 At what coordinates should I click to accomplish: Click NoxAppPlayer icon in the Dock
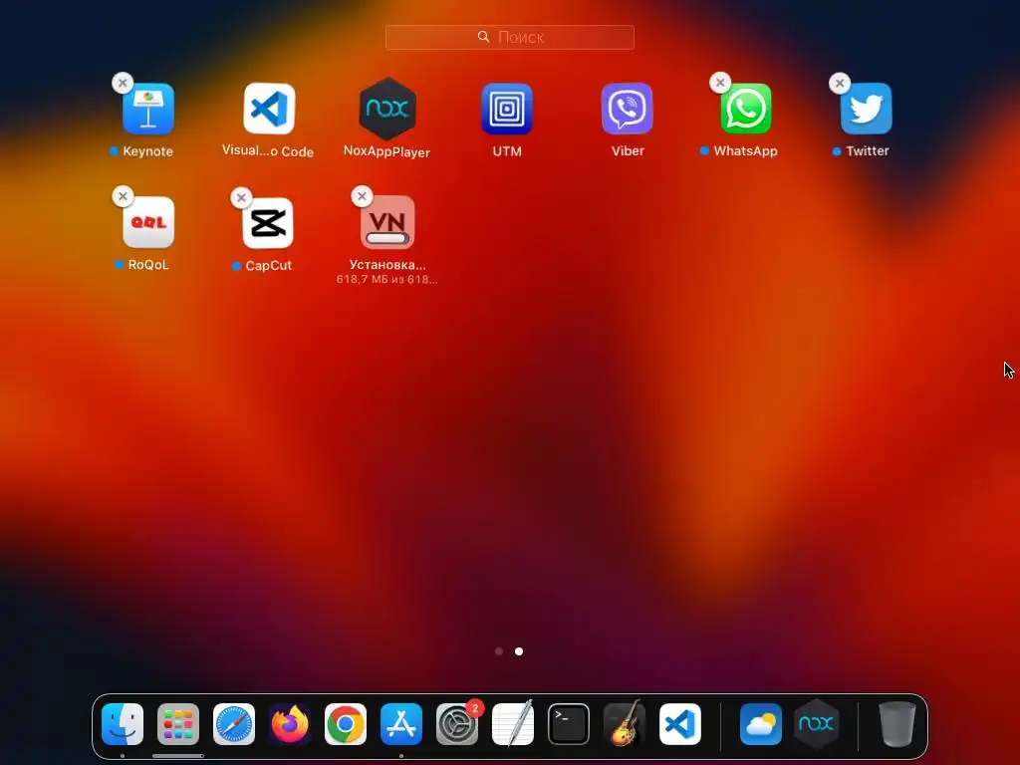click(x=817, y=724)
